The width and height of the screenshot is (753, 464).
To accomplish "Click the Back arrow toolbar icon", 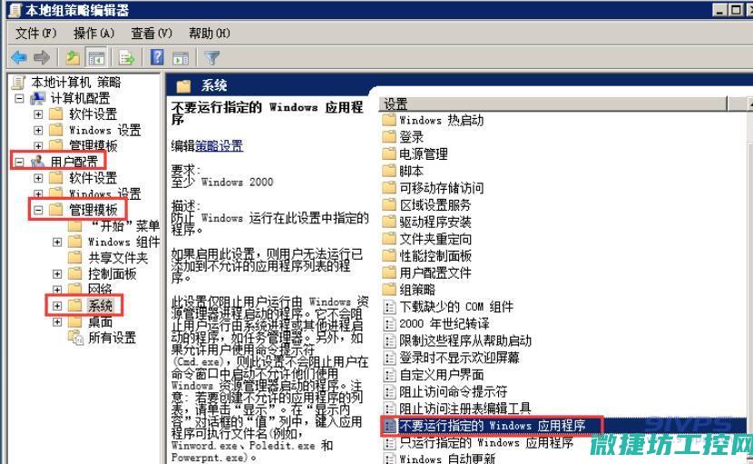I will [x=19, y=58].
